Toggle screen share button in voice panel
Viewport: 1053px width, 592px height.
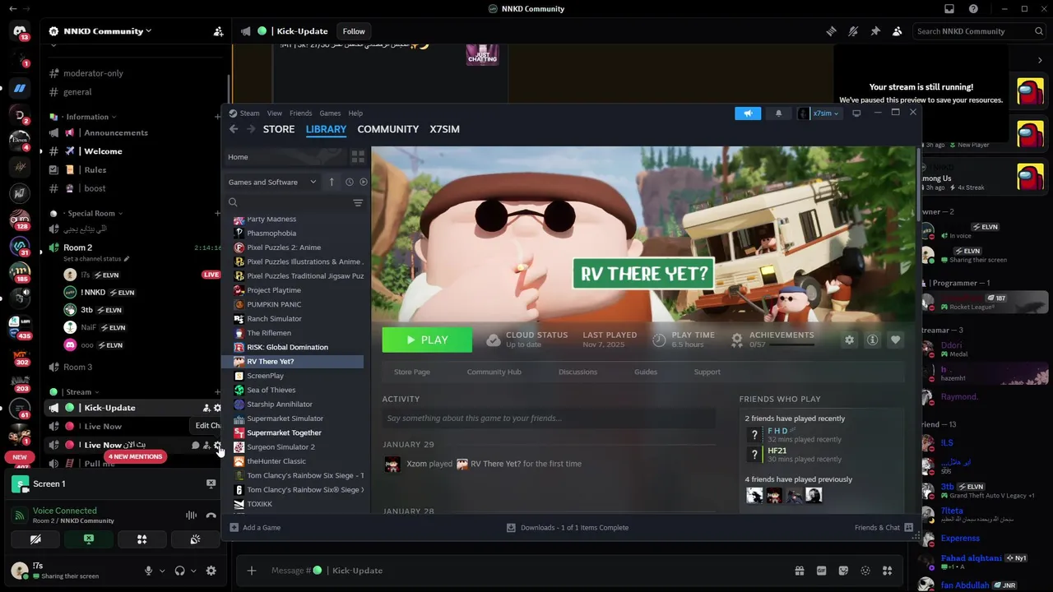pyautogui.click(x=89, y=539)
